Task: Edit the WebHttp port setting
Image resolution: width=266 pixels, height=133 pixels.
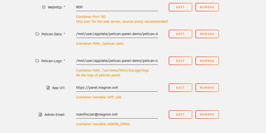Action: click(x=180, y=7)
